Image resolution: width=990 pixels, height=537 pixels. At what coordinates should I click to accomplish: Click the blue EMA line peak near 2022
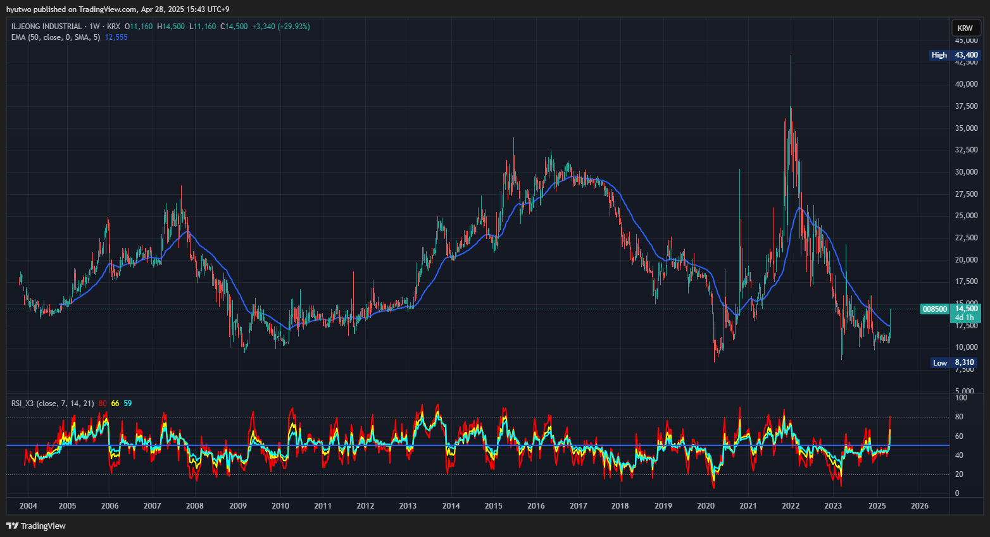(799, 208)
